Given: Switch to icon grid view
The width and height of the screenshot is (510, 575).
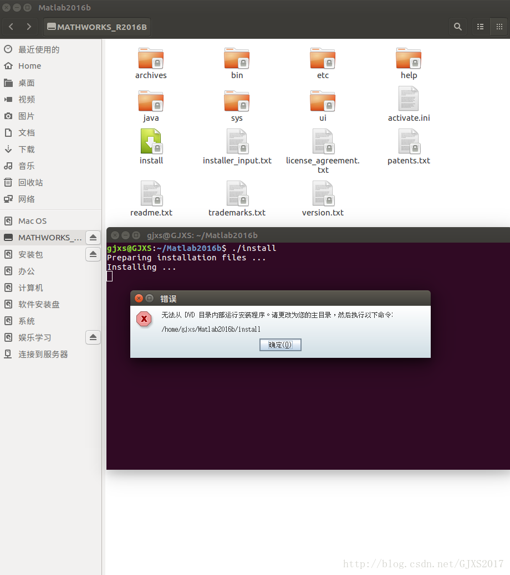Looking at the screenshot, I should (x=499, y=27).
